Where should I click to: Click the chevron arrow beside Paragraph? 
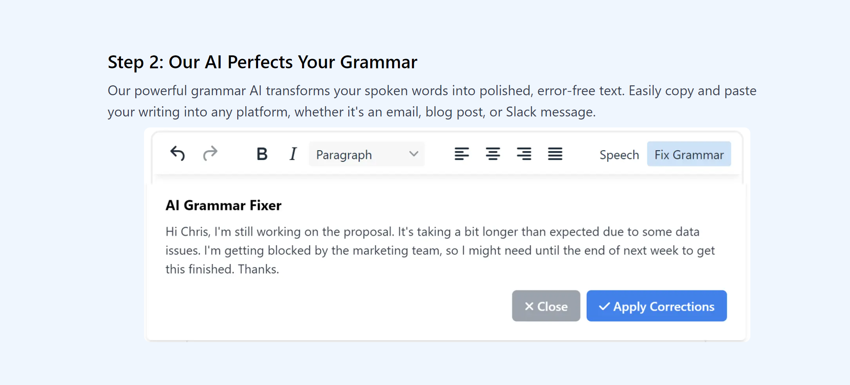pyautogui.click(x=413, y=154)
